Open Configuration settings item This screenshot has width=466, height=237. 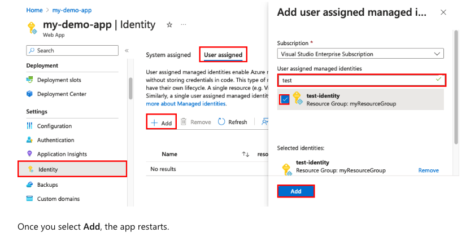coord(54,126)
